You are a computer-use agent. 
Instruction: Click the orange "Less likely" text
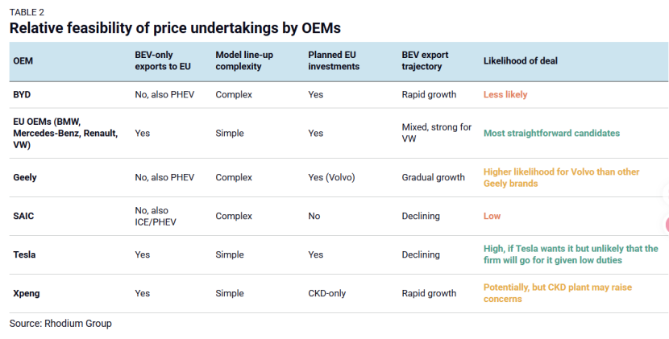coord(505,94)
